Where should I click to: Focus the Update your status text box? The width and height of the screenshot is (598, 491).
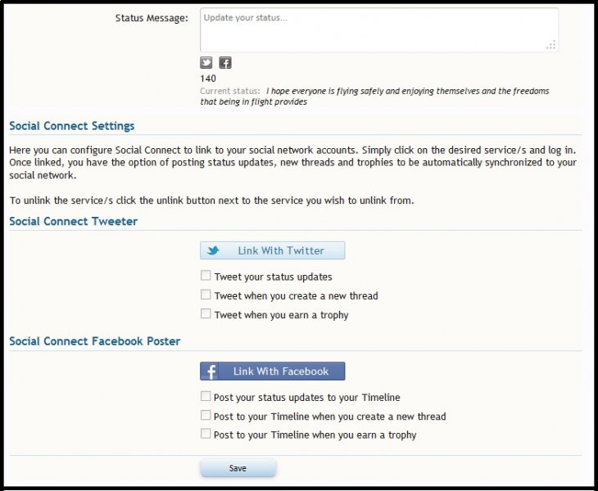tap(379, 29)
